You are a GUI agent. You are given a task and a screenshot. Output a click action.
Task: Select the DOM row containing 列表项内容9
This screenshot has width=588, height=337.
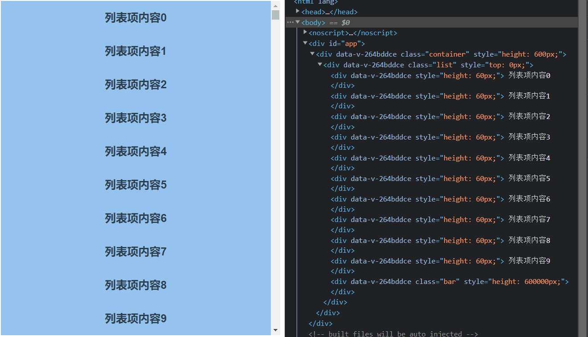tap(441, 261)
